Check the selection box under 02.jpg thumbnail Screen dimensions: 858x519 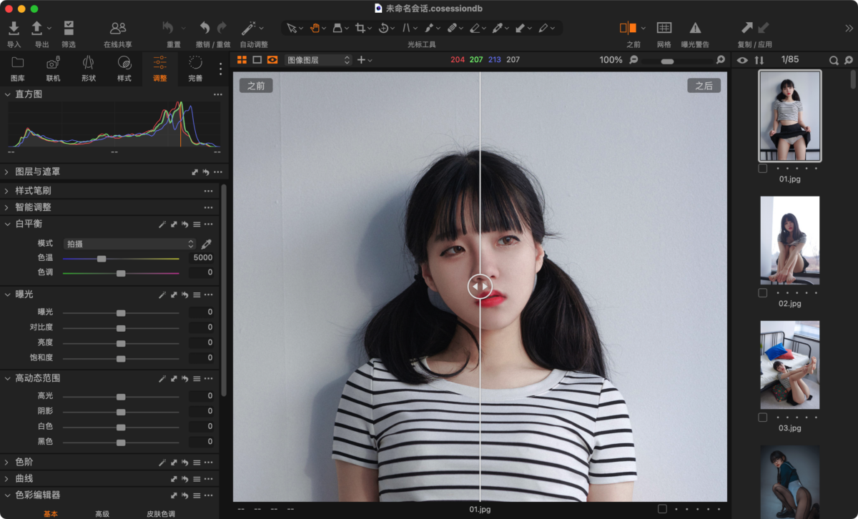[763, 293]
